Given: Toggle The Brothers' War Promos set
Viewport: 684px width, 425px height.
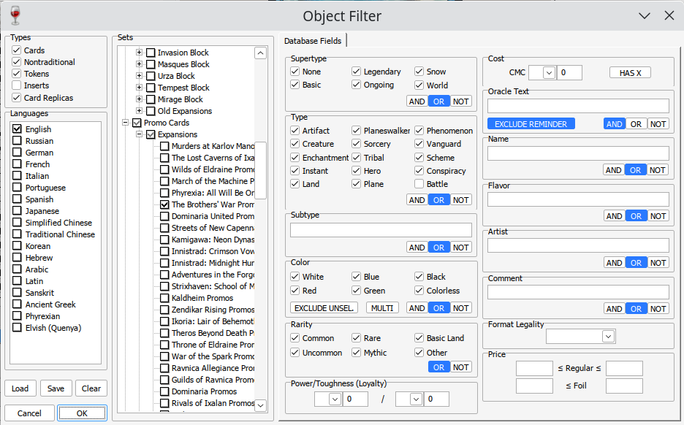Looking at the screenshot, I should 165,204.
